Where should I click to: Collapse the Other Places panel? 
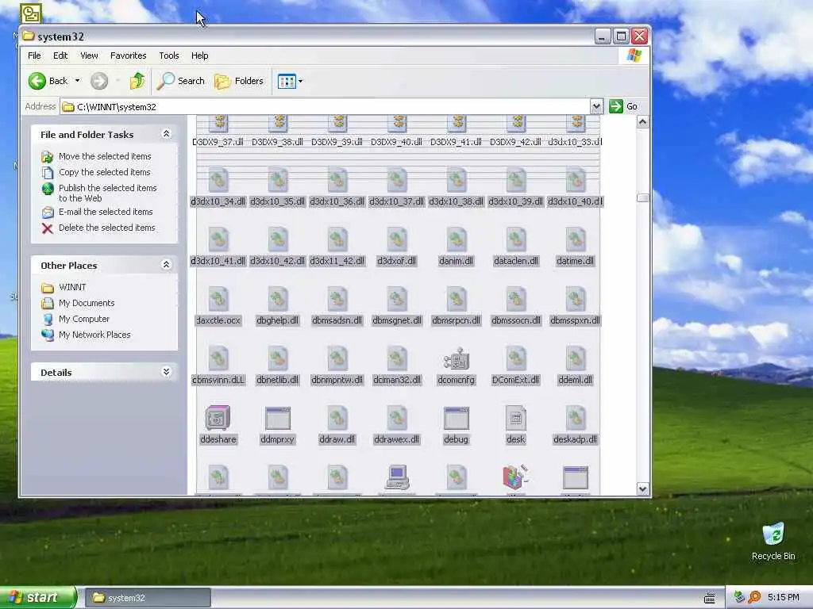pos(167,265)
